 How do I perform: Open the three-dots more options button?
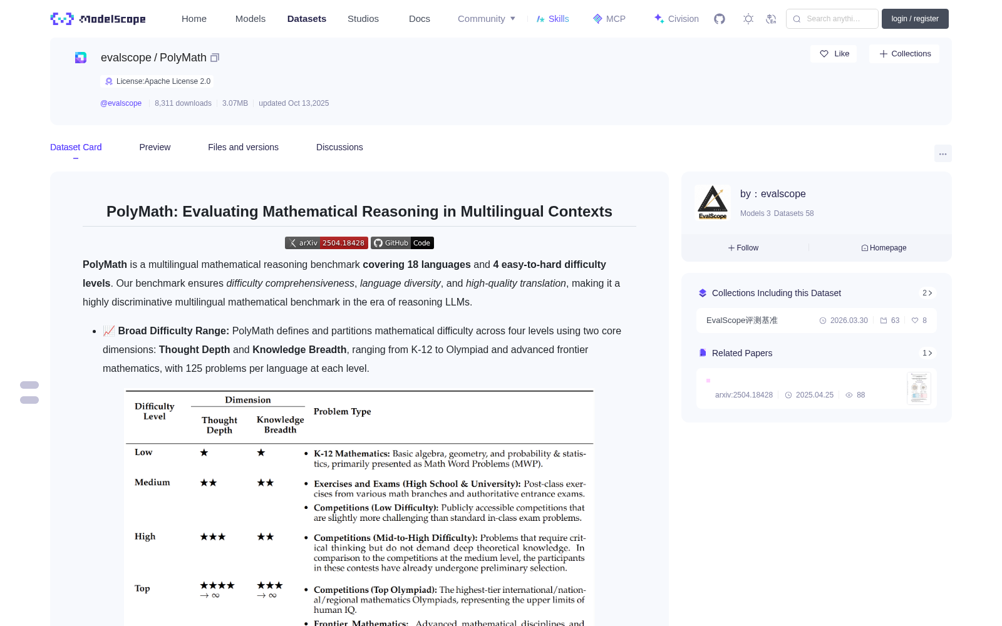tap(943, 153)
